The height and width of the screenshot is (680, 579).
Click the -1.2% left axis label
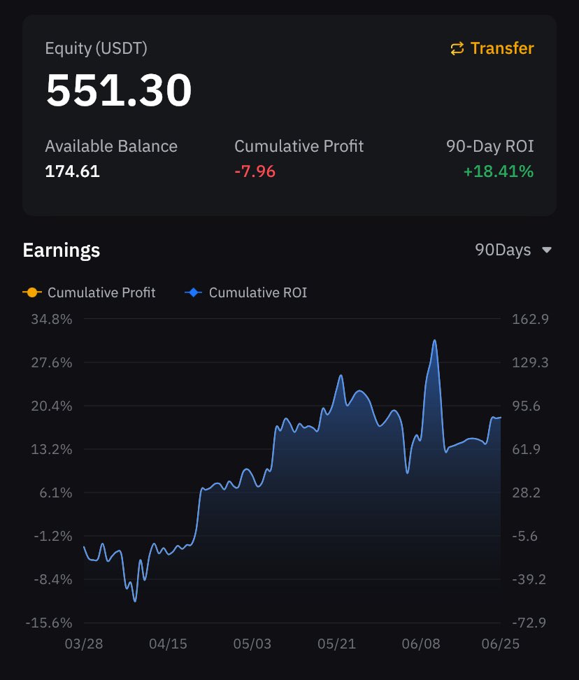[x=53, y=536]
